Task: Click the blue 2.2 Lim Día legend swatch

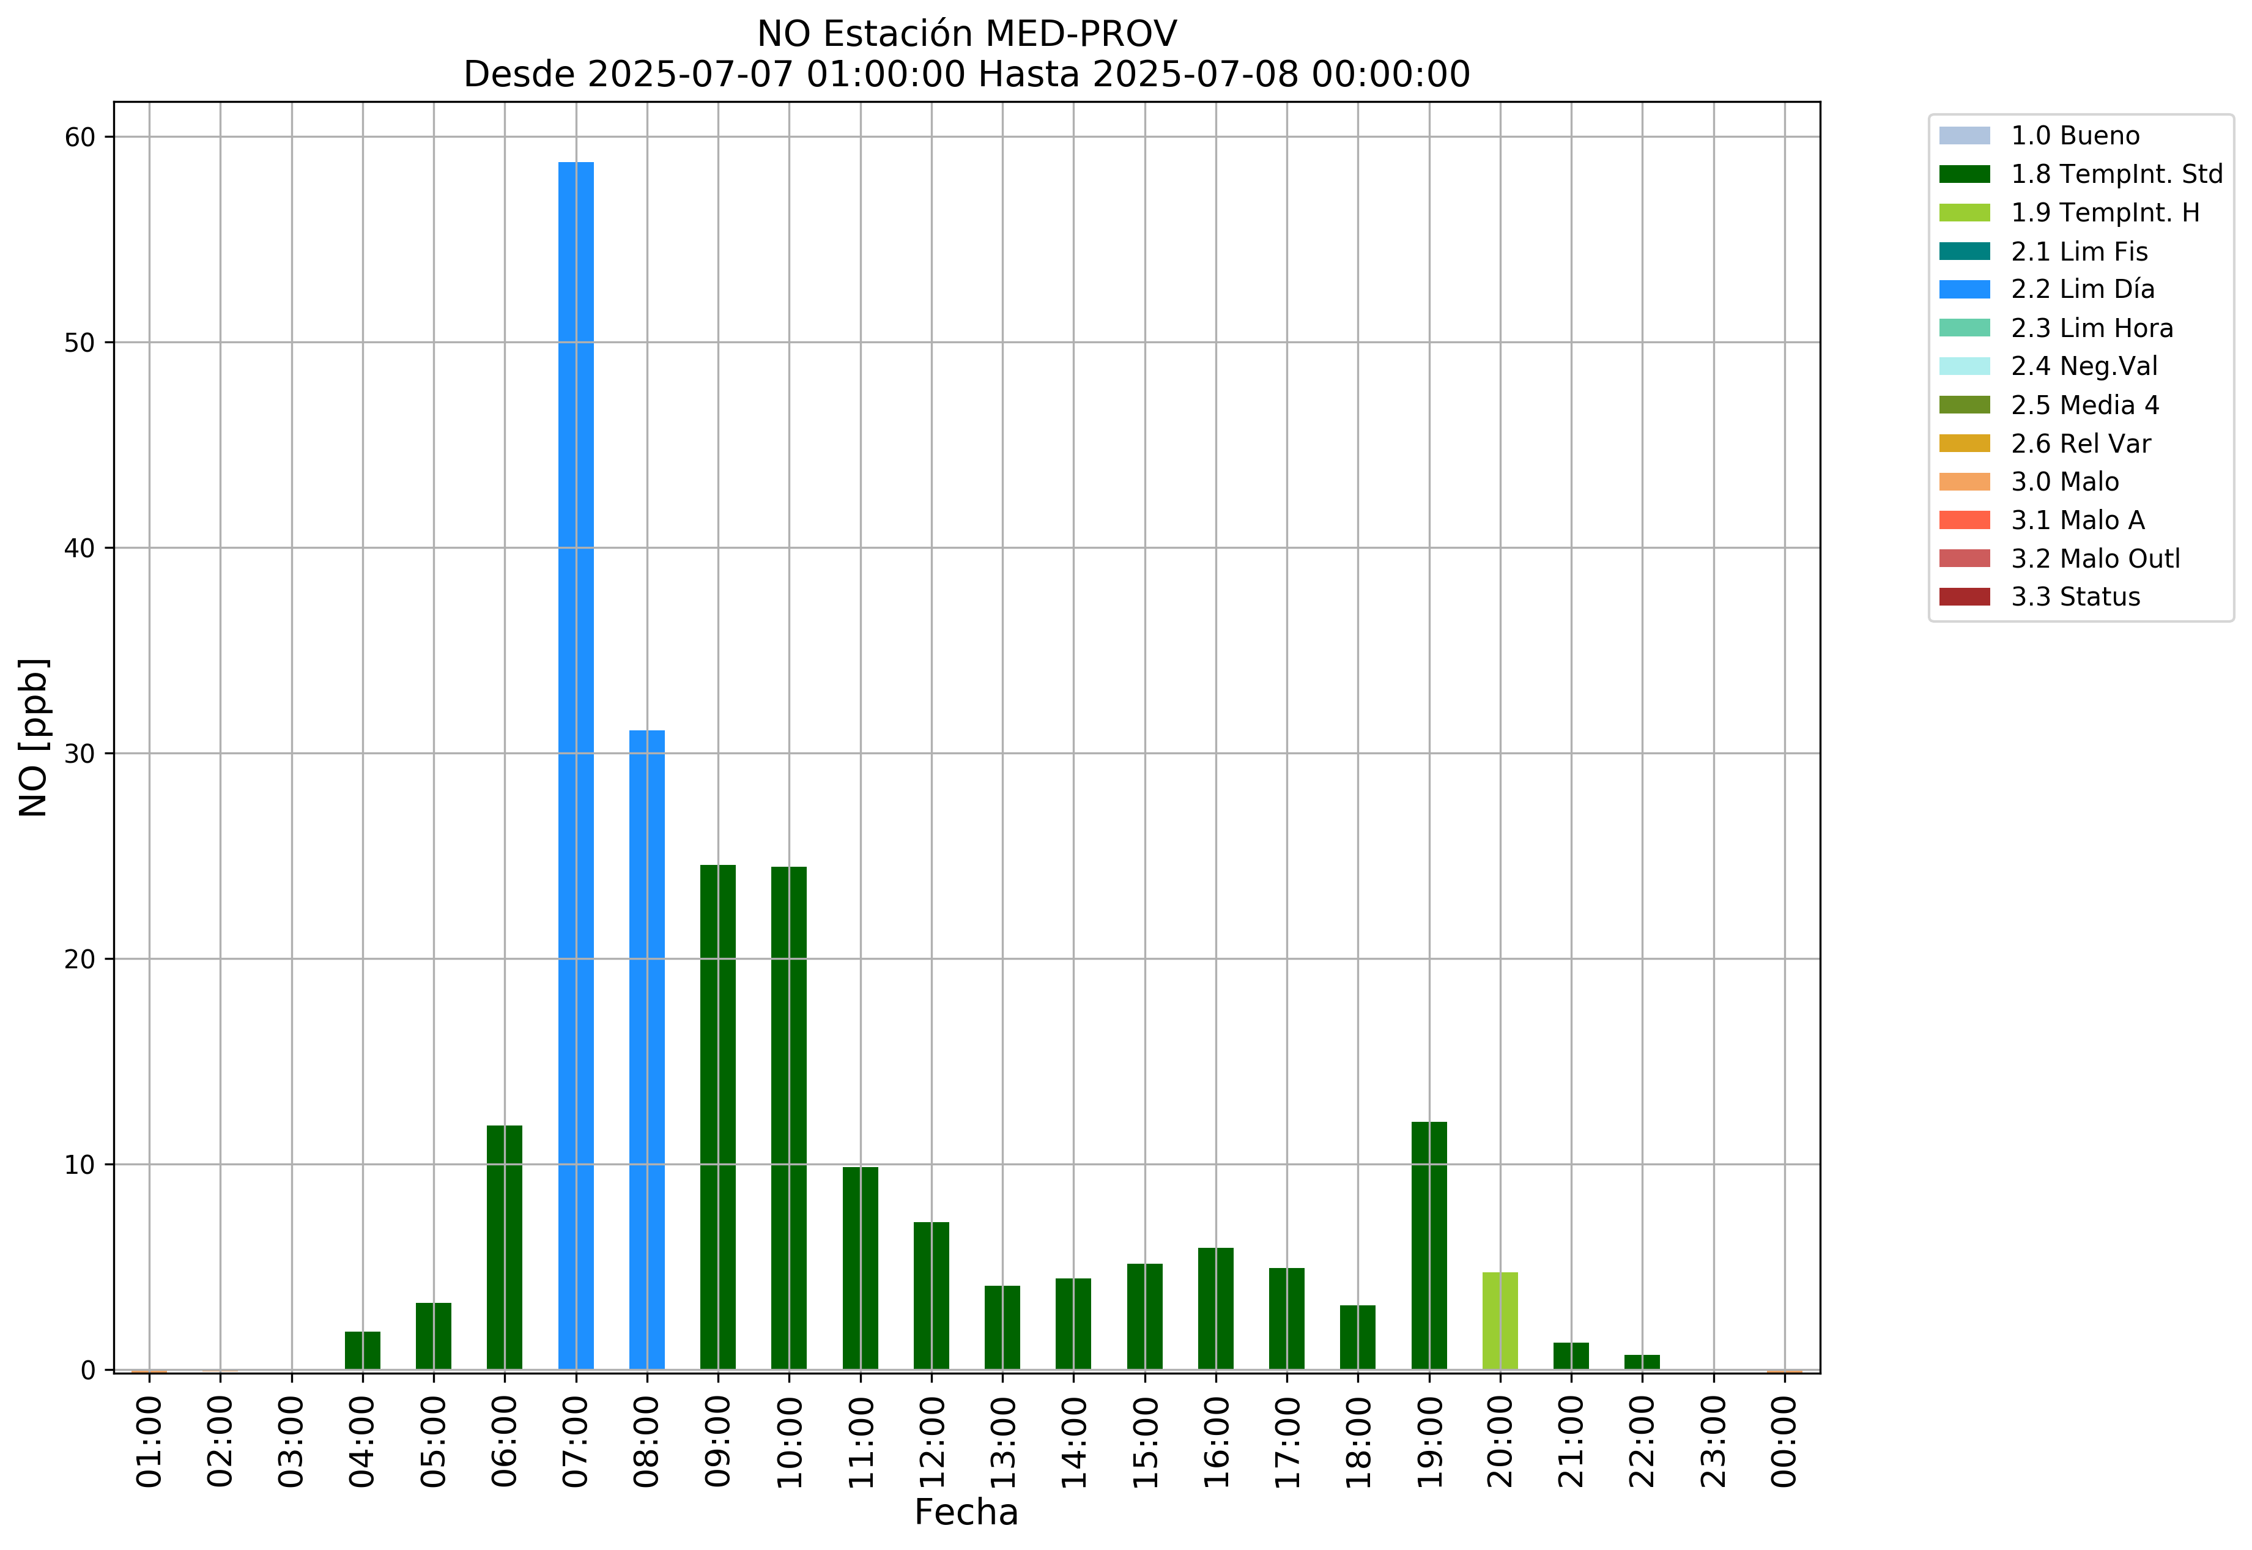Action: (1963, 289)
